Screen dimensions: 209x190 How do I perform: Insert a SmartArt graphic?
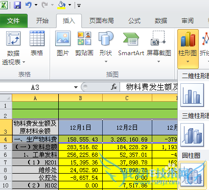pyautogui.click(x=131, y=44)
